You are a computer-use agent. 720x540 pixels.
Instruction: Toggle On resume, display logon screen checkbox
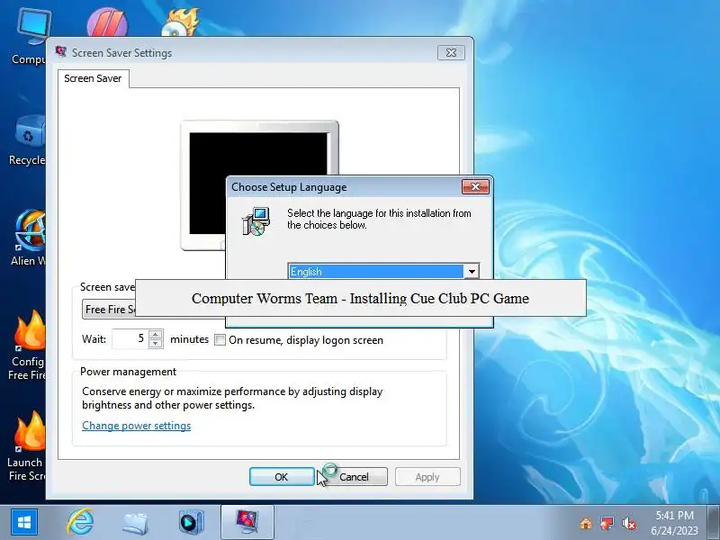tap(220, 340)
